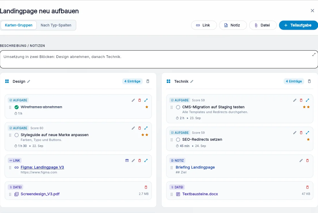Click the 4 Einträge badge in Design
Image resolution: width=318 pixels, height=213 pixels.
pos(132,81)
